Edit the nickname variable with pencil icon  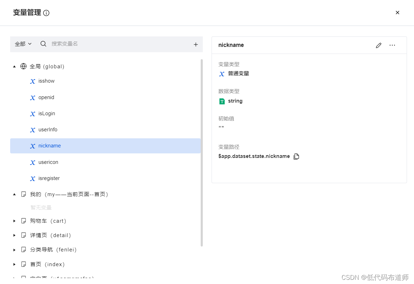tap(379, 45)
